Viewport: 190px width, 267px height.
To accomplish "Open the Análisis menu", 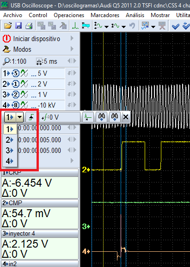I will point(135,15).
